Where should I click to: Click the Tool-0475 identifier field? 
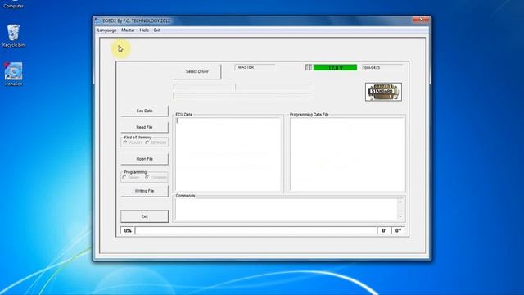(382, 67)
